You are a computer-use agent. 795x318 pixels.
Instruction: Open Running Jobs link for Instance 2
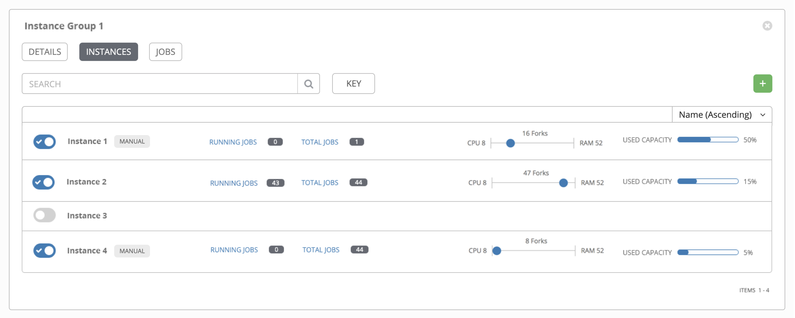[x=234, y=183]
